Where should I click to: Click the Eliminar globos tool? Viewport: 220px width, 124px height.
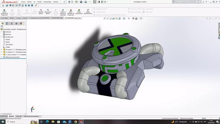[41, 10]
